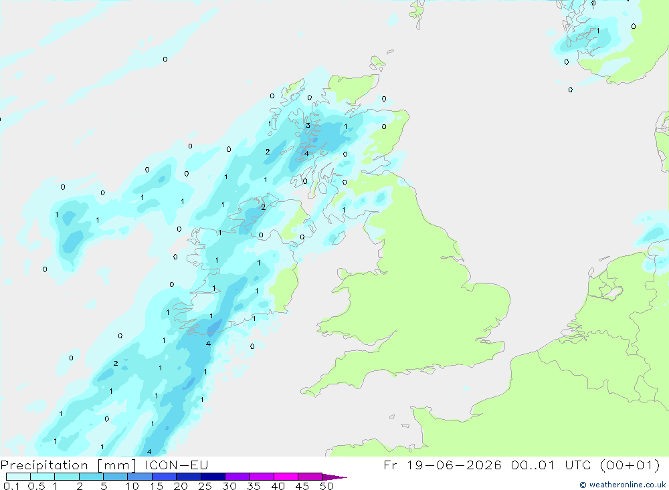Viewport: 669px width, 490px height.
Task: Click the '50' legend scale label
Action: coord(326,486)
